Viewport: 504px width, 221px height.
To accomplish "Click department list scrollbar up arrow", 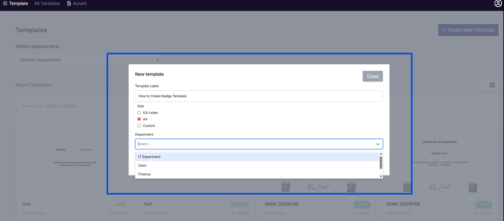I will 381,154.
